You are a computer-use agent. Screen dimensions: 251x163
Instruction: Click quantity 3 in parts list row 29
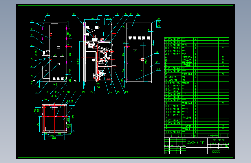coord(195,51)
